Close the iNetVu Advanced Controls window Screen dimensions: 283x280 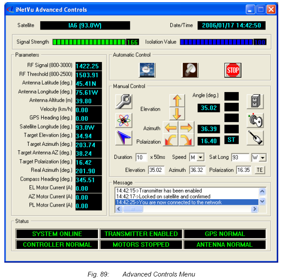tap(271, 9)
